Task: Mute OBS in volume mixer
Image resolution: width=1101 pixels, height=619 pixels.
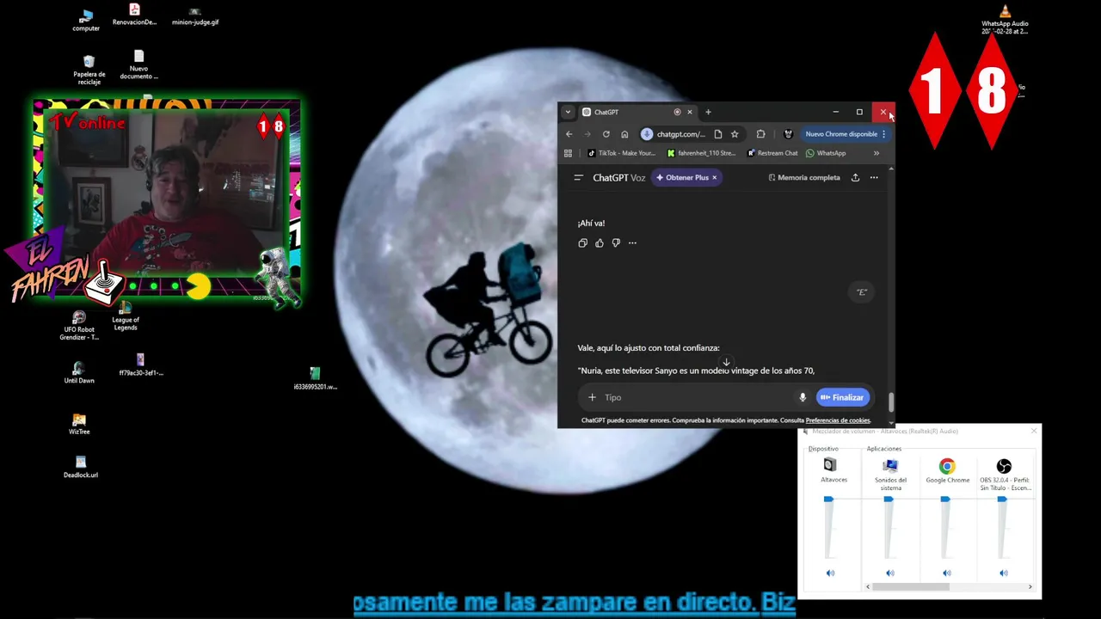Action: coord(1004,573)
